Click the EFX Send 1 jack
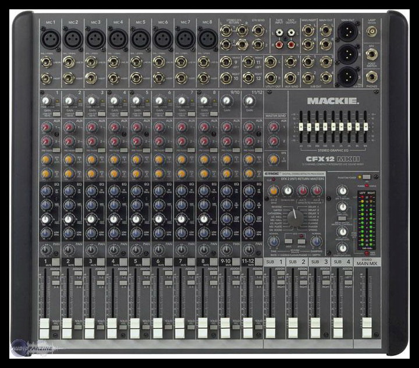 click(x=258, y=31)
